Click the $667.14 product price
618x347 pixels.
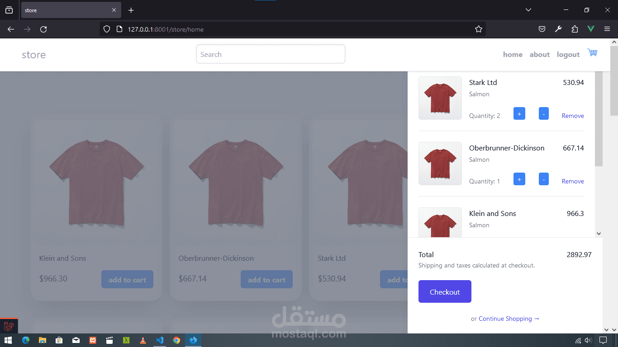click(193, 279)
